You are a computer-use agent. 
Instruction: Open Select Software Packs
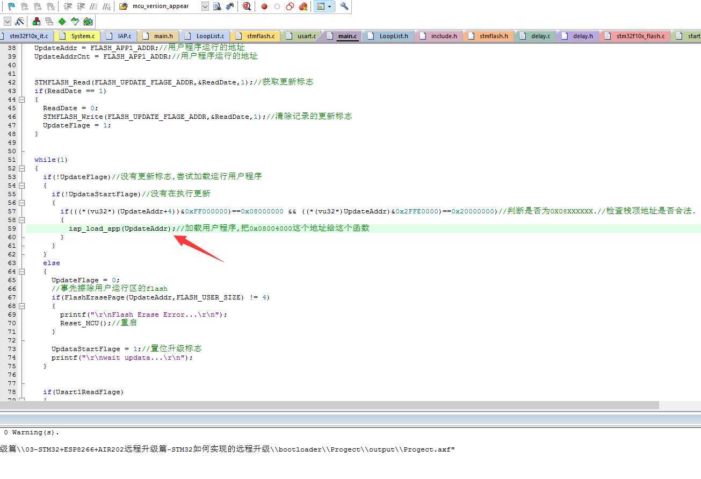(75, 22)
